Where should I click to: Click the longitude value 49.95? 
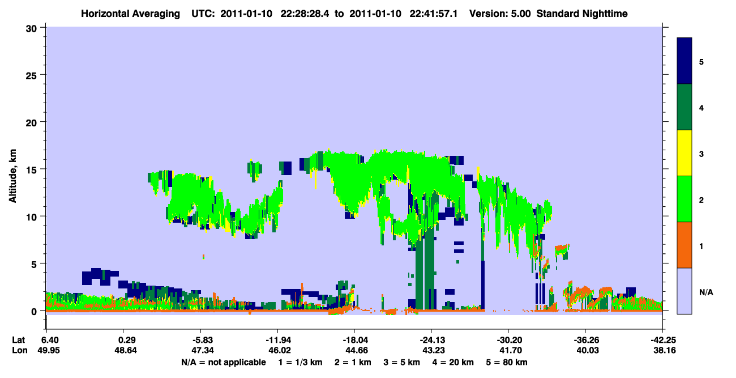click(x=50, y=351)
